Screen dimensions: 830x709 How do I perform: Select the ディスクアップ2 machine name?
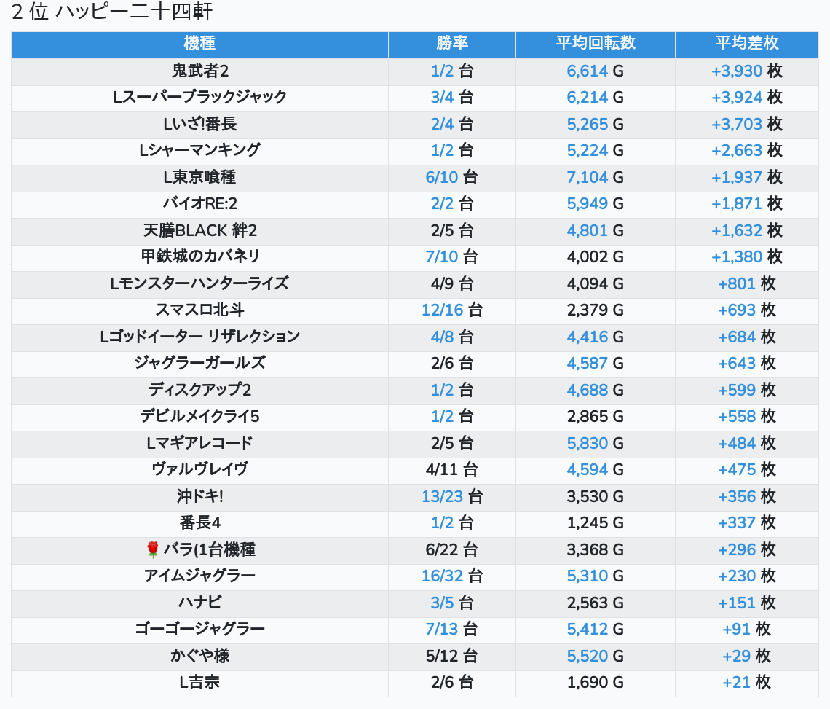coord(199,390)
